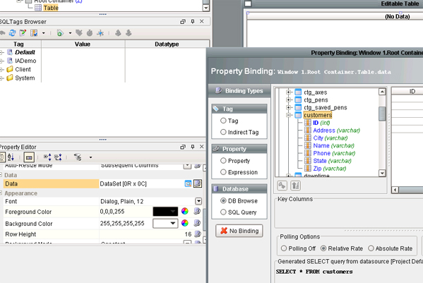
Task: Select Absolute Rate polling option
Action: tap(371, 248)
